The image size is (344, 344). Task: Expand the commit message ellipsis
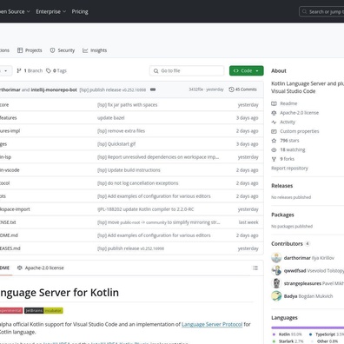pos(153,89)
